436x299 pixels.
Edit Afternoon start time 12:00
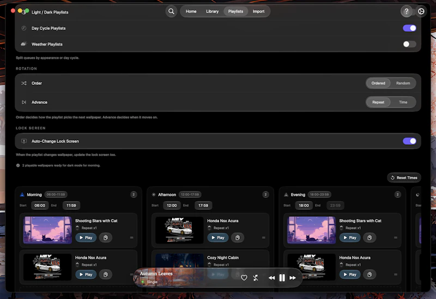coord(172,205)
